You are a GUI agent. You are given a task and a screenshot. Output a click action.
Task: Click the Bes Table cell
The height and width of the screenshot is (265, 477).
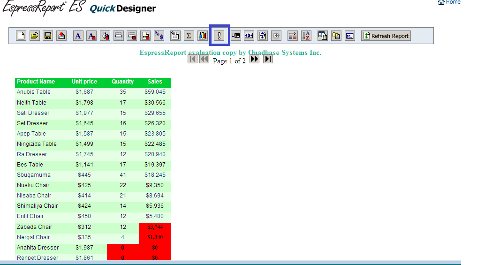(x=30, y=165)
